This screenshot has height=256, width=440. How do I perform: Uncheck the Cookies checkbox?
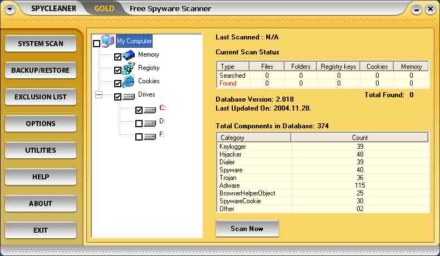(118, 83)
